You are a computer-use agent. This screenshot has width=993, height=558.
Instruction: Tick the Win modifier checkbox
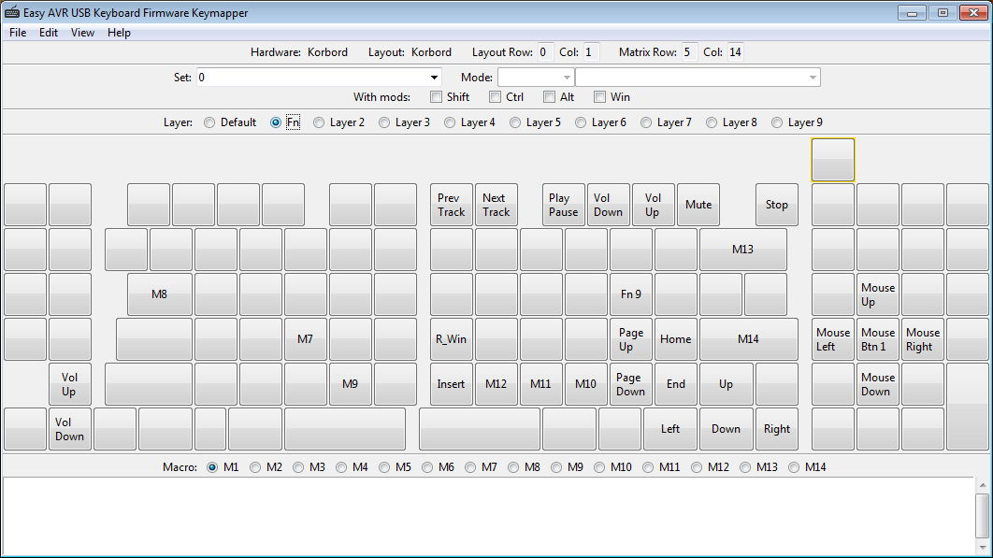(599, 97)
